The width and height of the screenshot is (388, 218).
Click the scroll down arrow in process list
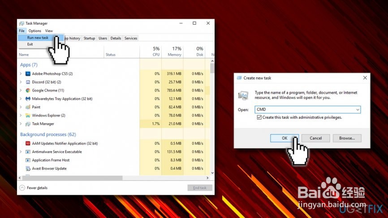click(x=212, y=173)
